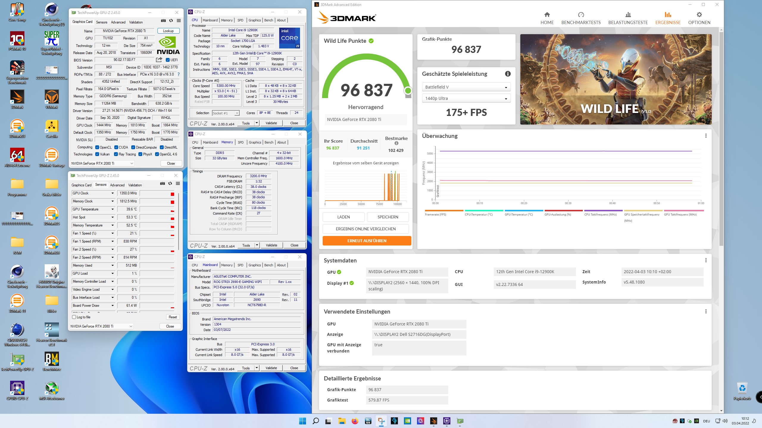Viewport: 762px width, 428px height.
Task: Open the 3DMark HOME navigation icon
Action: point(547,15)
